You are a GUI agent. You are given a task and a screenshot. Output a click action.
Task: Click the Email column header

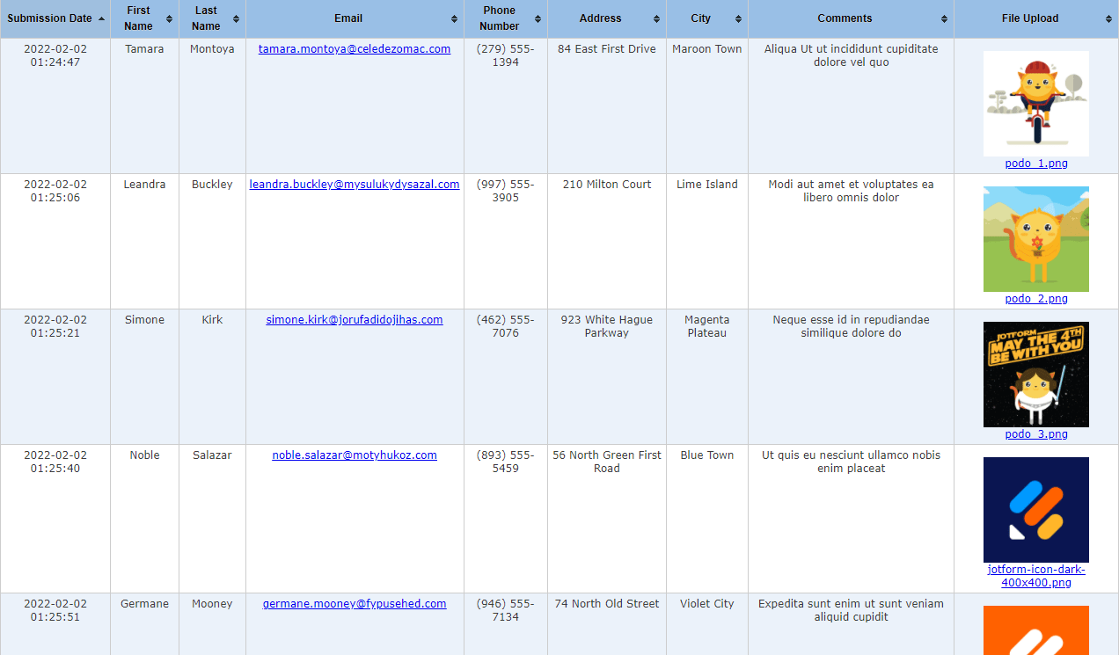[348, 18]
